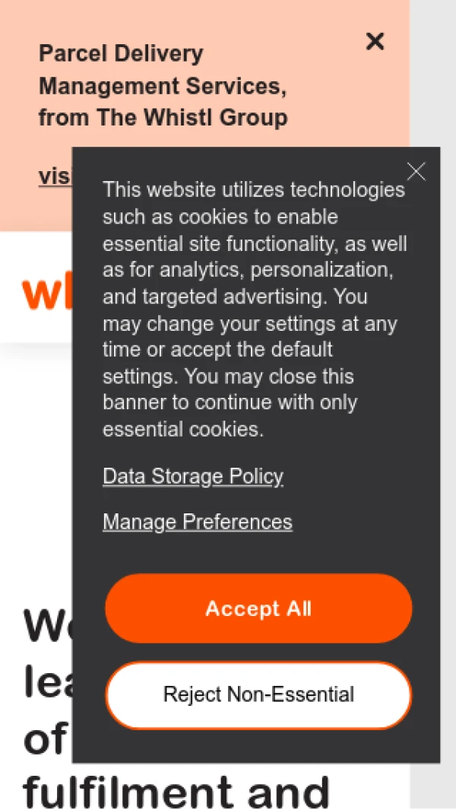The height and width of the screenshot is (810, 456).
Task: Click the cookie notice paragraph text
Action: 255,310
